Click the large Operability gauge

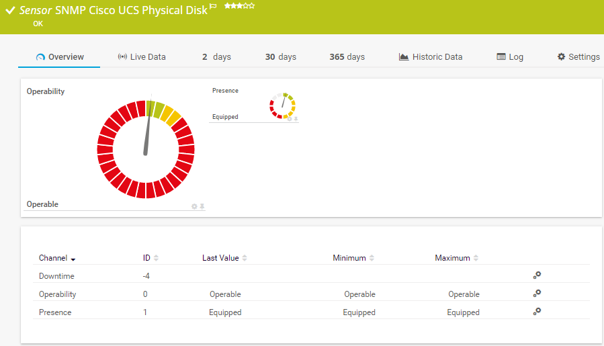(x=145, y=149)
